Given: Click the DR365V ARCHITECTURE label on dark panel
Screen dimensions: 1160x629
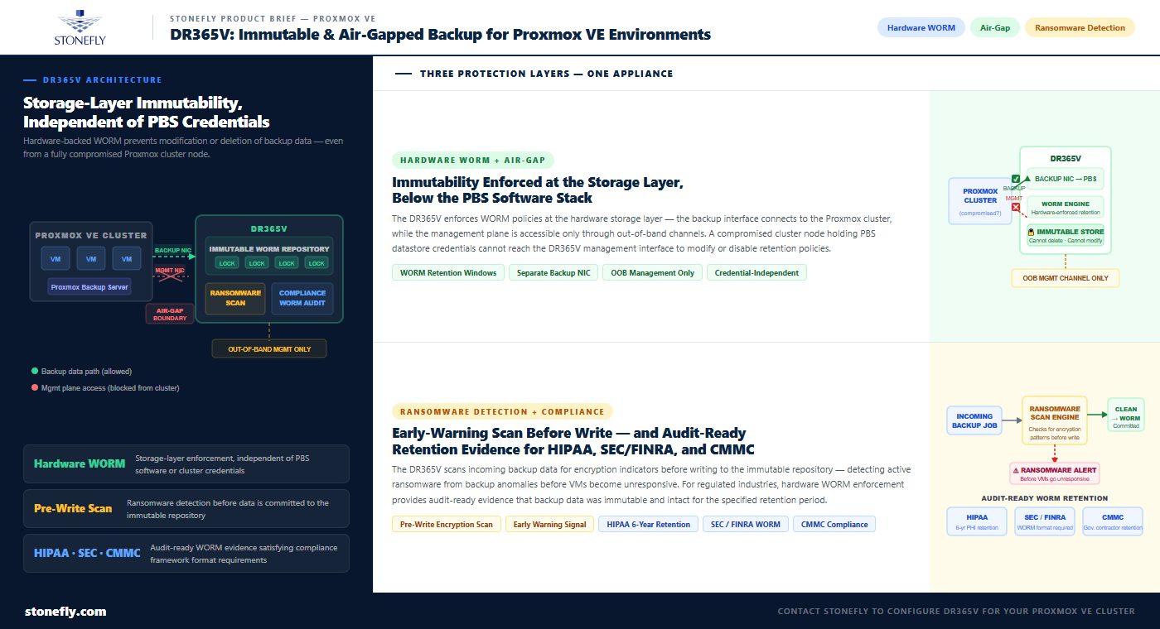Looking at the screenshot, I should coord(102,80).
